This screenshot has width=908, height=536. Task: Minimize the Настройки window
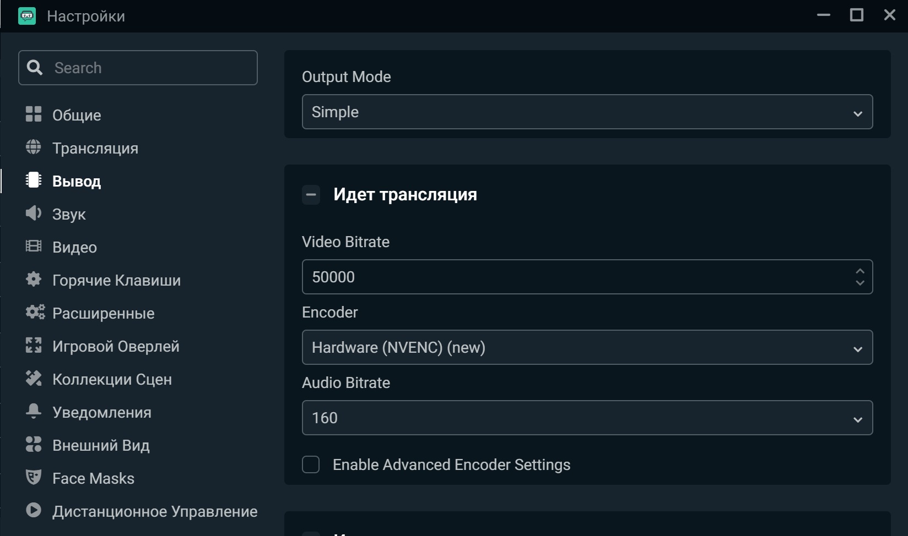824,15
